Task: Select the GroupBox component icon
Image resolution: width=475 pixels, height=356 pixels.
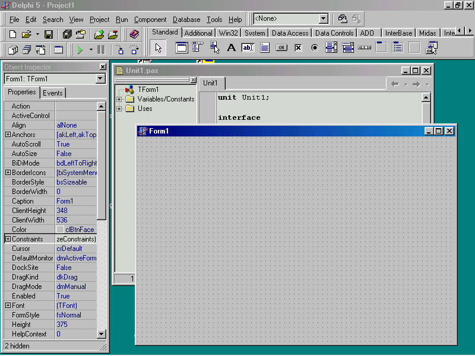Action: [381, 47]
